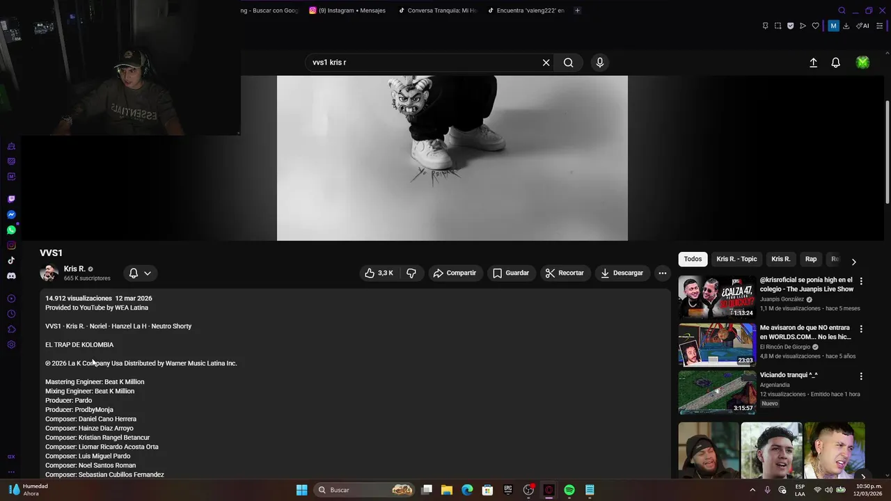Open Instagram in the browser sidebar
Screen dimensions: 891x501
coord(11,245)
